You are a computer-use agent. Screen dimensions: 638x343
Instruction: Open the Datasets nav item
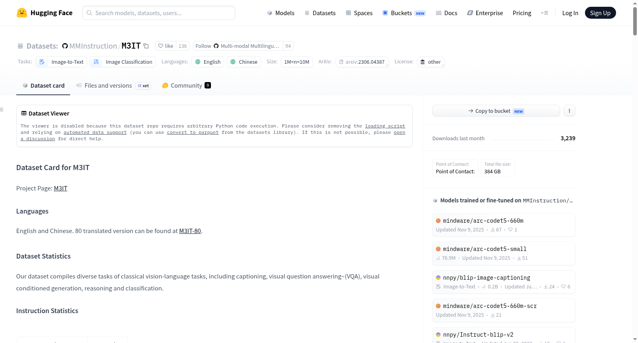[320, 13]
